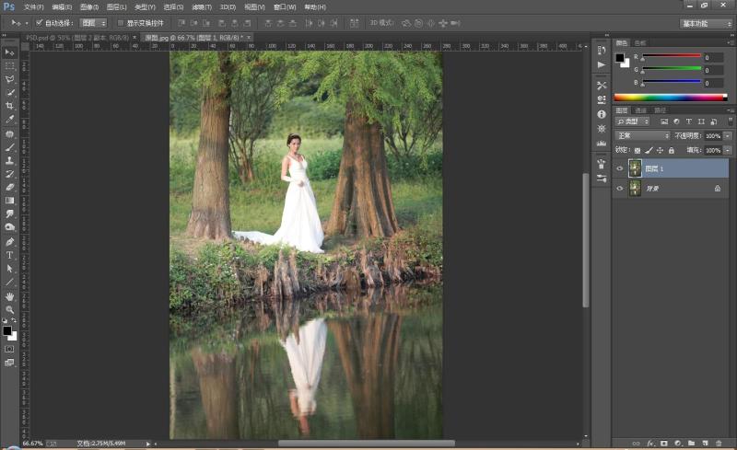Select the History Brush tool
The image size is (737, 450).
9,174
